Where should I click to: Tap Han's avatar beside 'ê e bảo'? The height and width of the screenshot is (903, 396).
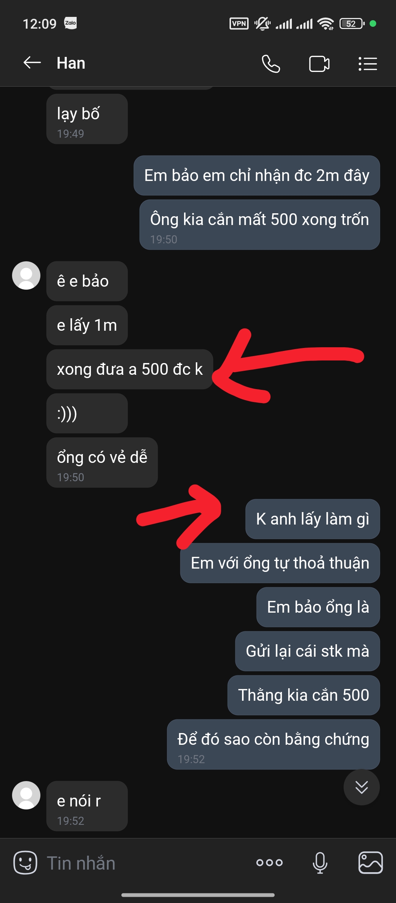pos(26,275)
